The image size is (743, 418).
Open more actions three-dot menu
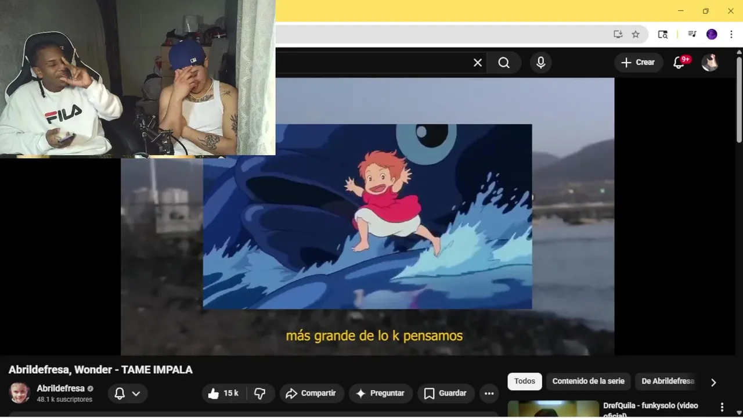(489, 394)
